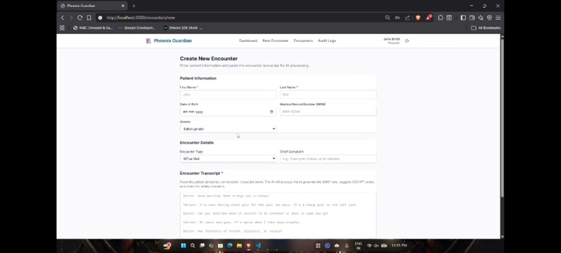This screenshot has width=561, height=253.
Task: Click the Medical Record Number field
Action: click(x=328, y=112)
